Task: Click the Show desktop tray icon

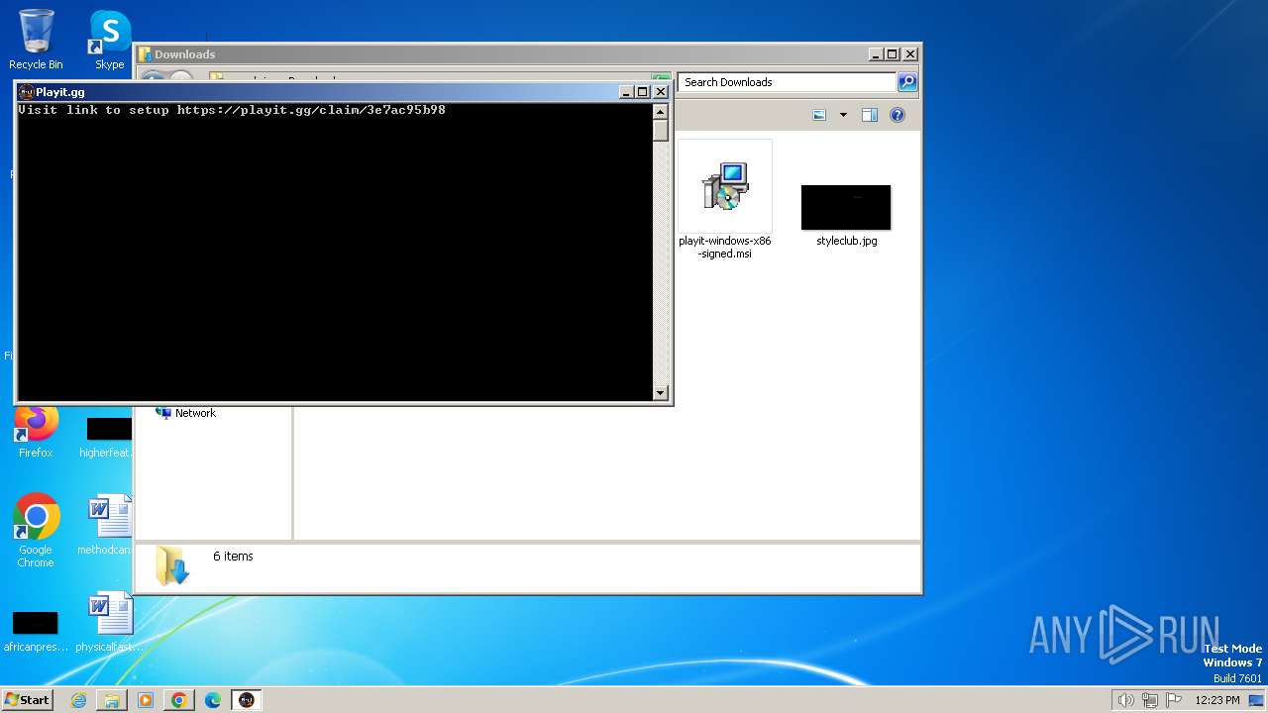Action: (x=1256, y=700)
